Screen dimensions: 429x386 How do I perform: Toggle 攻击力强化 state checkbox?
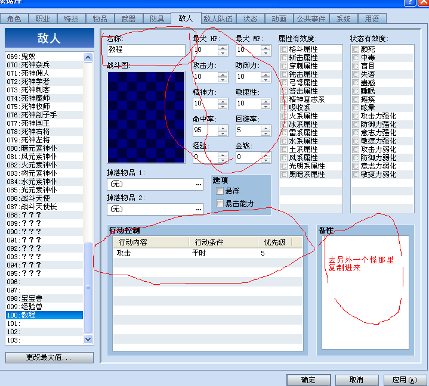356,116
